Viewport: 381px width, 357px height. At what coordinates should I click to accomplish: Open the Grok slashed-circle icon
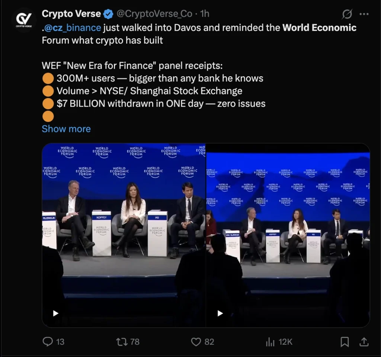point(347,14)
